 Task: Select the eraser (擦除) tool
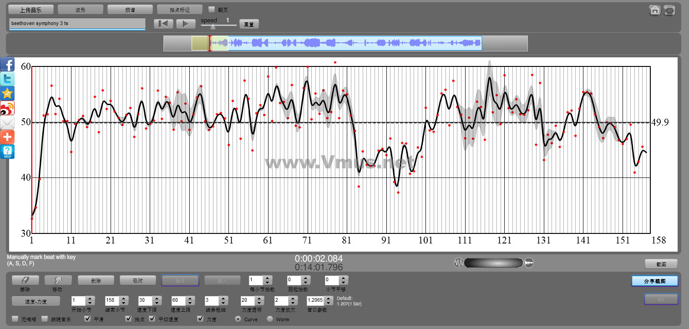click(x=25, y=280)
